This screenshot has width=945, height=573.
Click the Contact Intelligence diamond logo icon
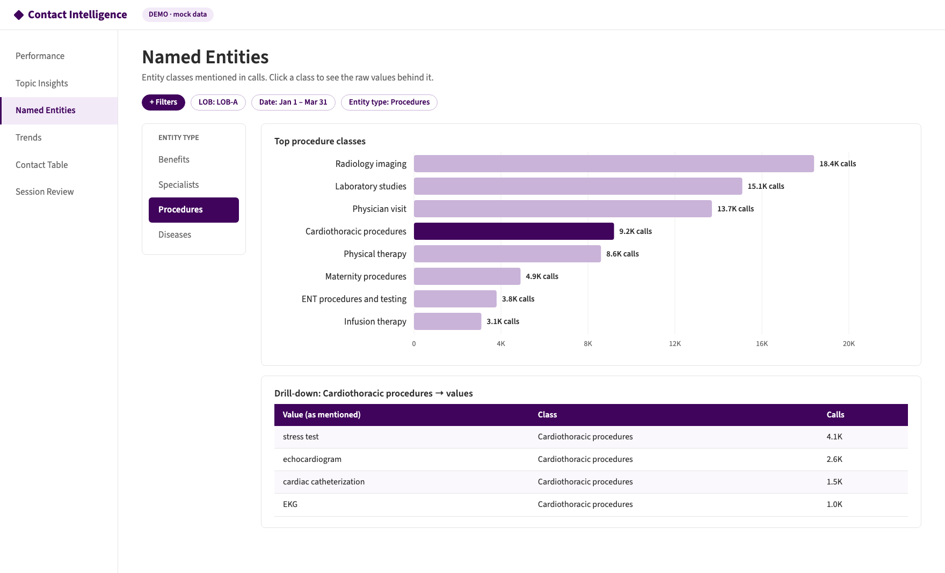pos(19,15)
